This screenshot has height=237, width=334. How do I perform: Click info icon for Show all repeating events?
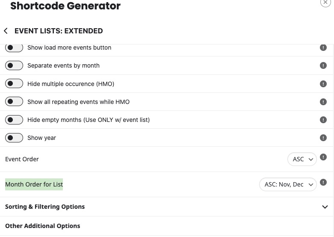[x=323, y=102]
